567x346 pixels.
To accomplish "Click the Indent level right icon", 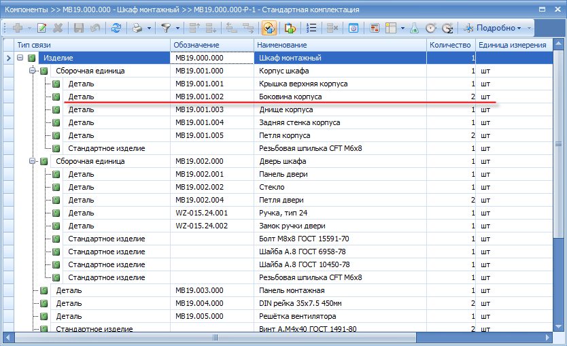I will 248,28.
